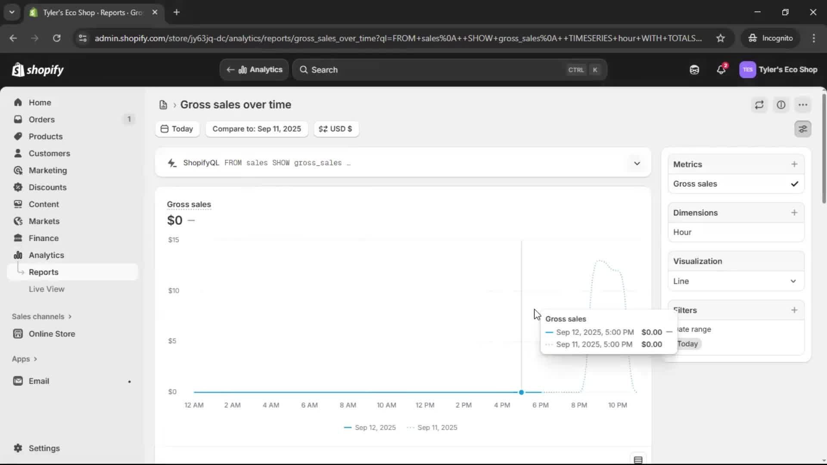This screenshot has width=827, height=465.
Task: Click the Shopify logo
Action: coord(38,70)
